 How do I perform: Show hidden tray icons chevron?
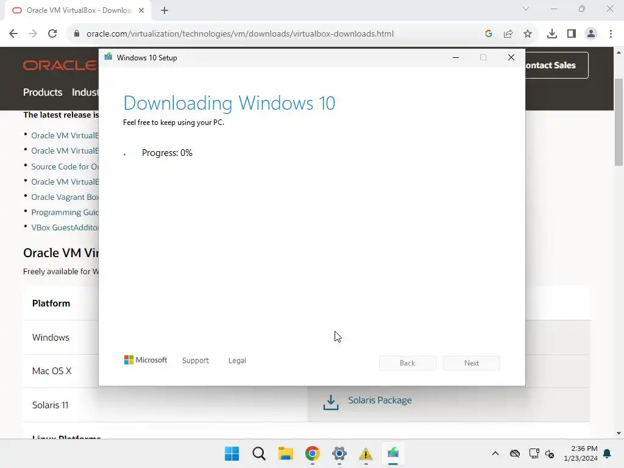pos(495,453)
